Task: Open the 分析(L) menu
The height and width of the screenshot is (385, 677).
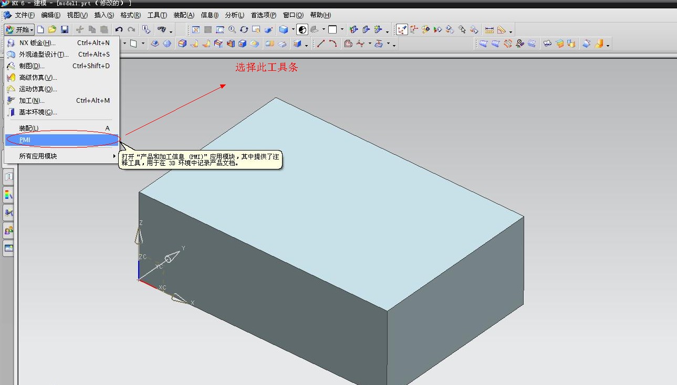Action: click(234, 15)
